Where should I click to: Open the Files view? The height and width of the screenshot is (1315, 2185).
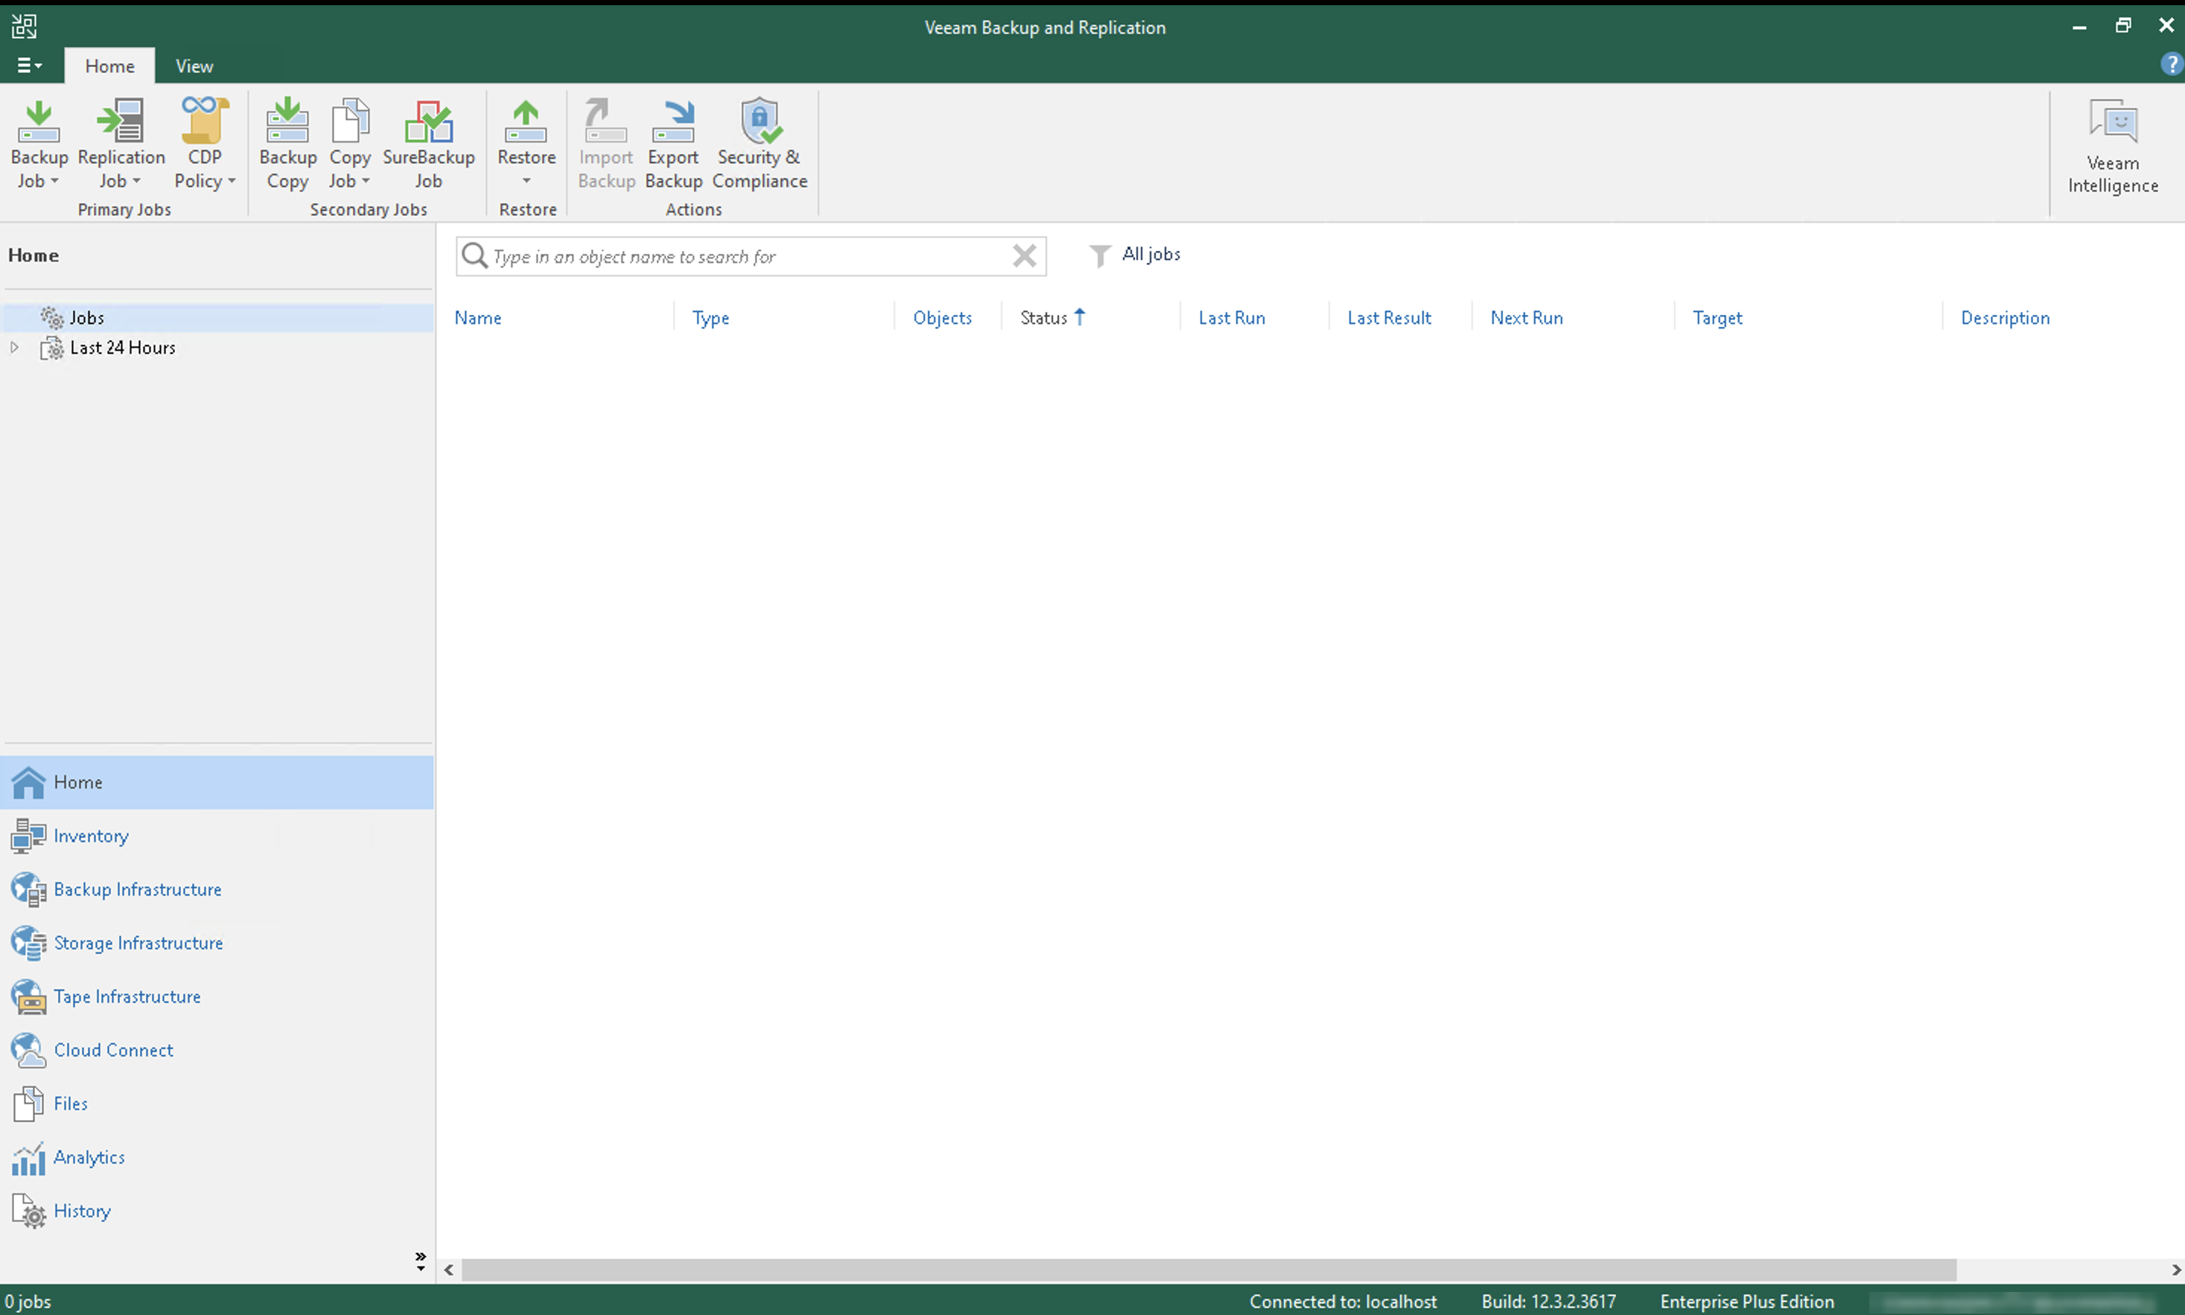pyautogui.click(x=217, y=1104)
